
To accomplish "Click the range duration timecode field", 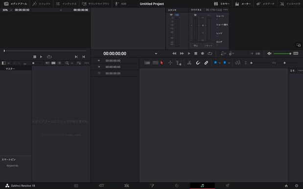I will click(x=113, y=73).
